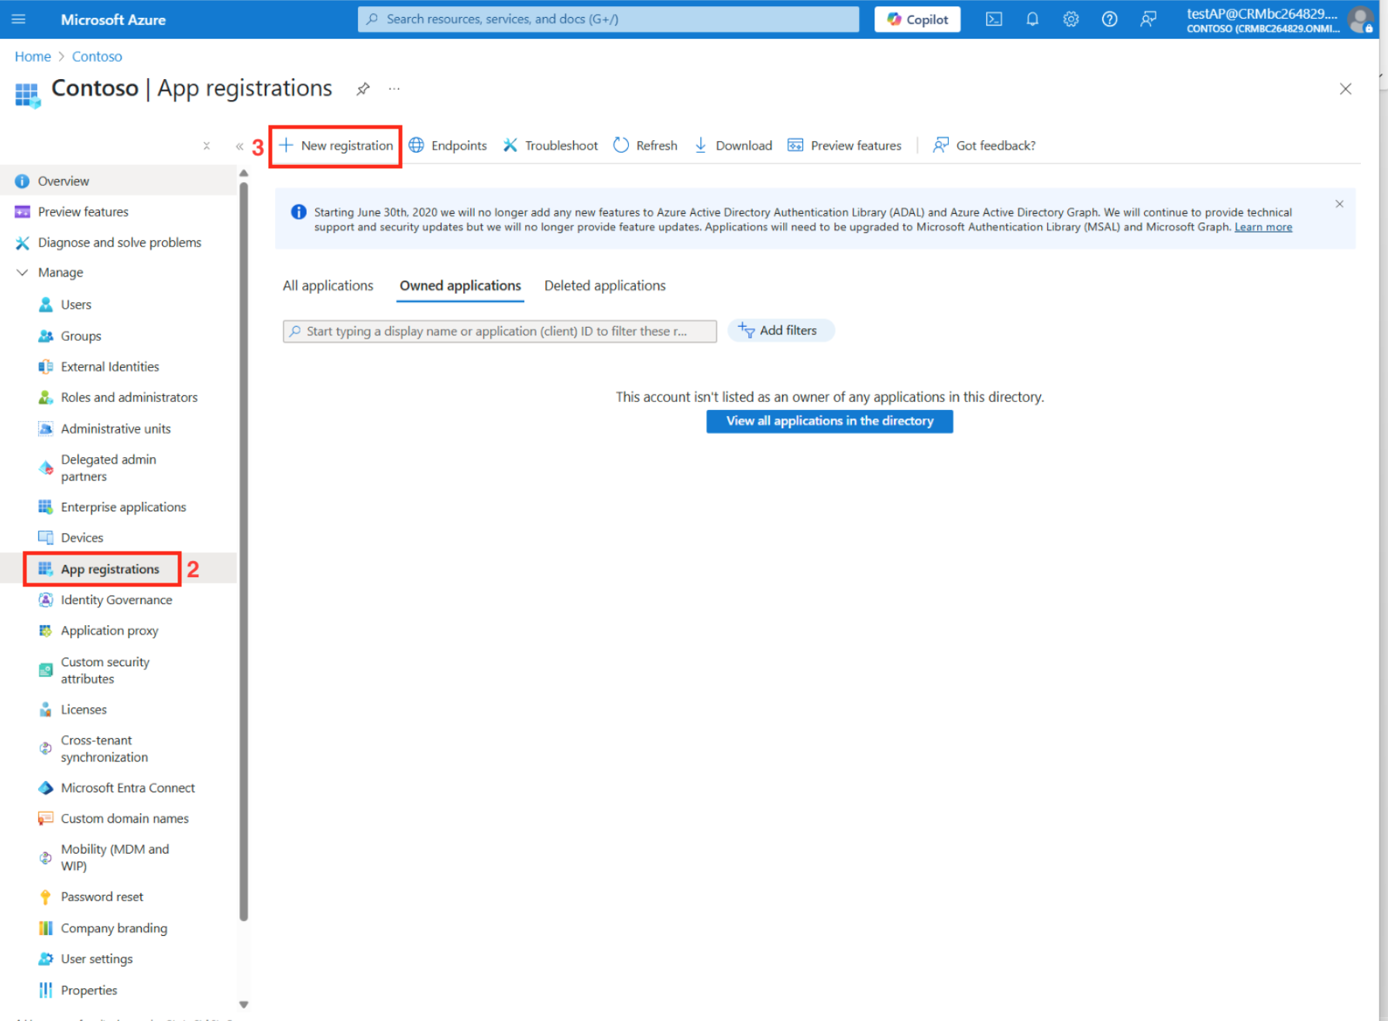Click the Microsoft Azure logo text
The height and width of the screenshot is (1021, 1388).
click(113, 19)
